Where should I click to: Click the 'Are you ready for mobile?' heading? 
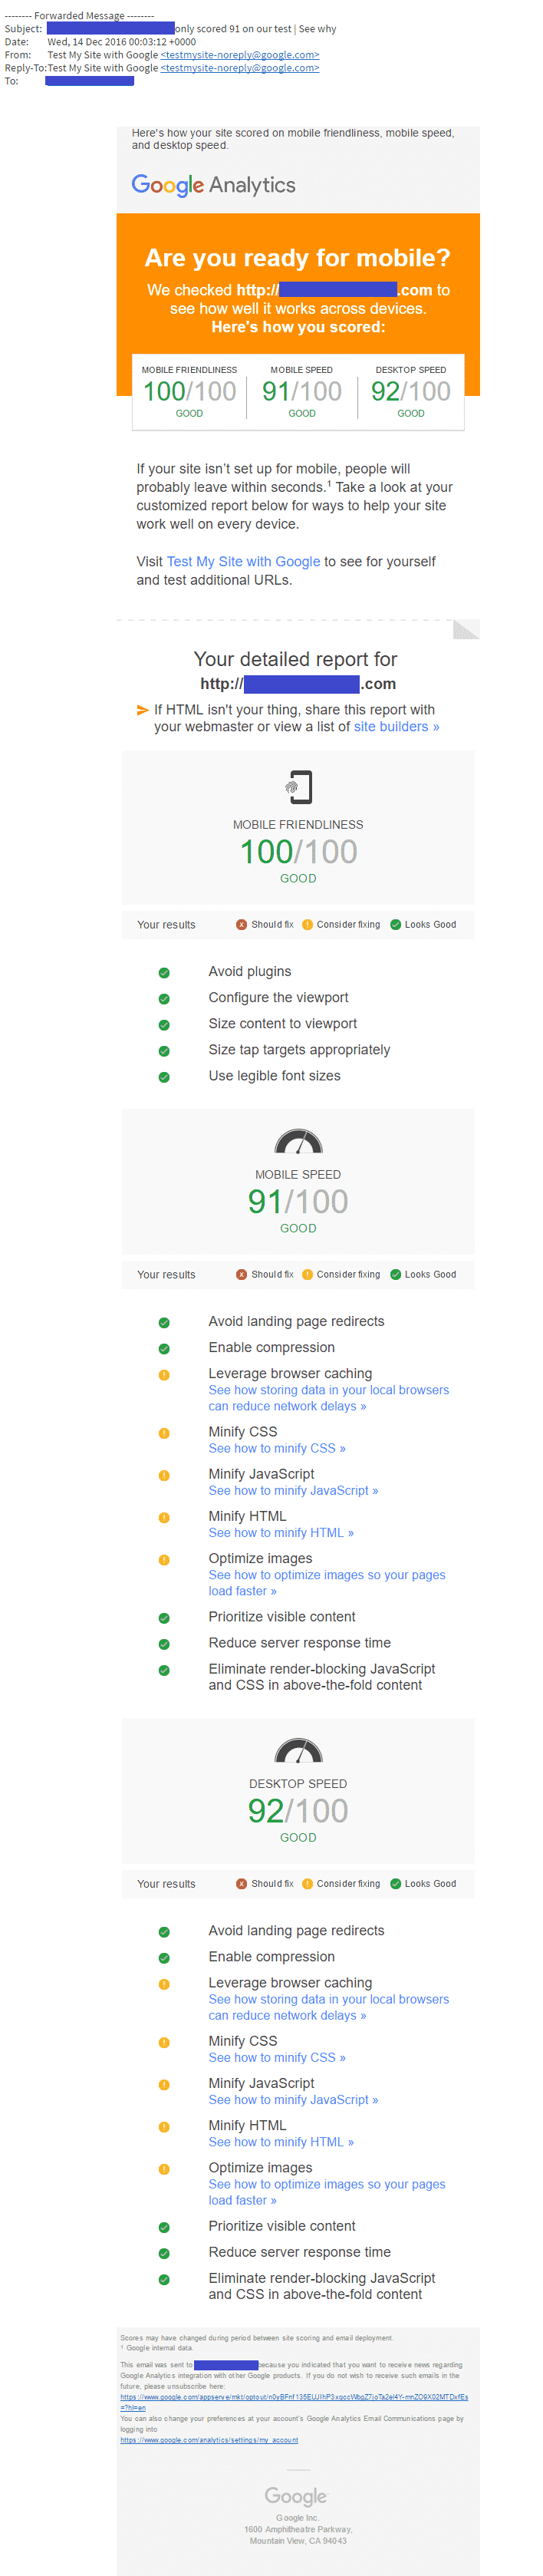[297, 258]
